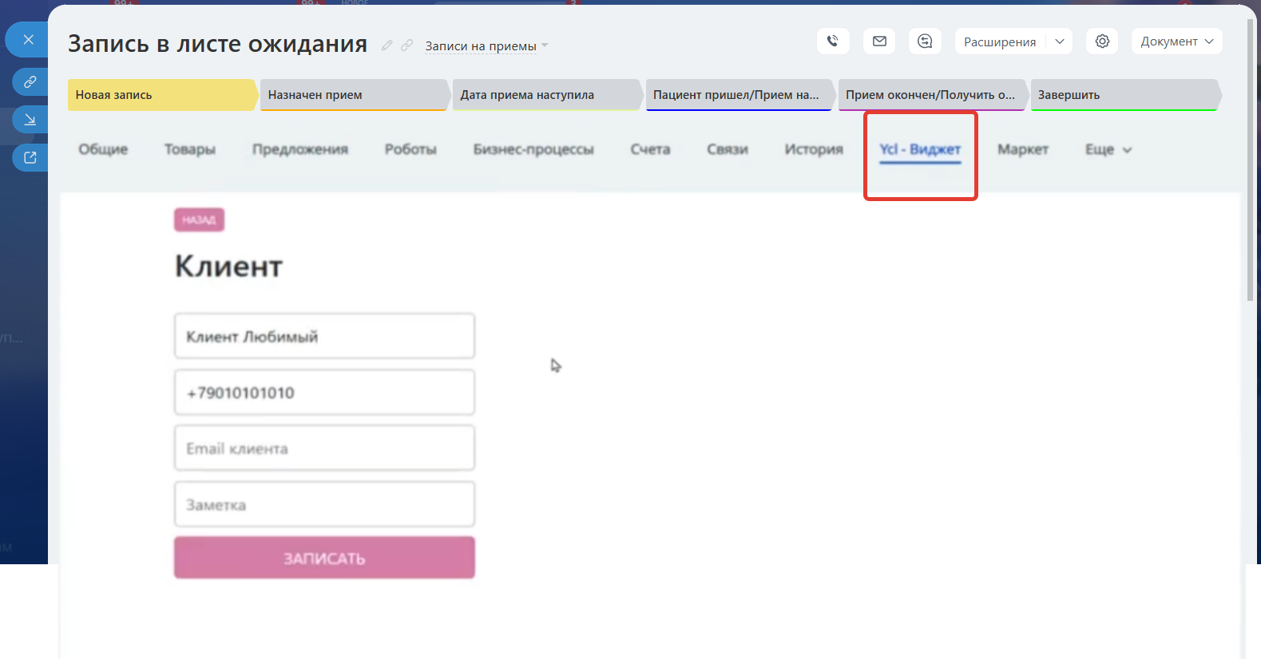Click the sidebar minimize arrow icon

30,120
